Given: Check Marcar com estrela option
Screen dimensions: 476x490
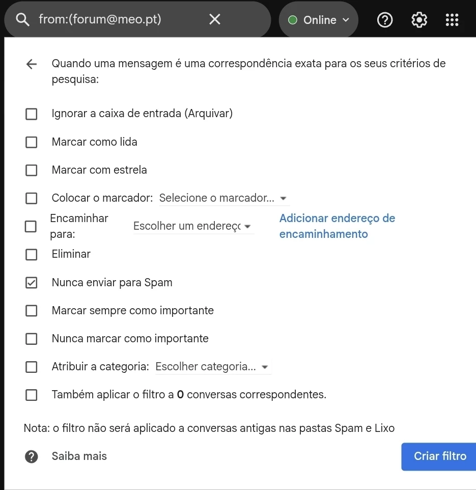Looking at the screenshot, I should tap(31, 170).
